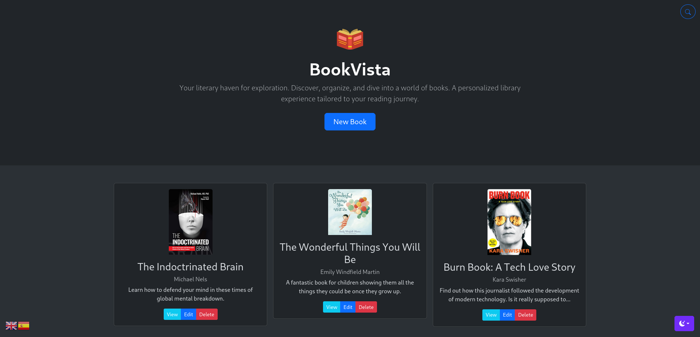Click the Burn Book: A Tech Love Story title
The image size is (700, 337).
coord(509,267)
